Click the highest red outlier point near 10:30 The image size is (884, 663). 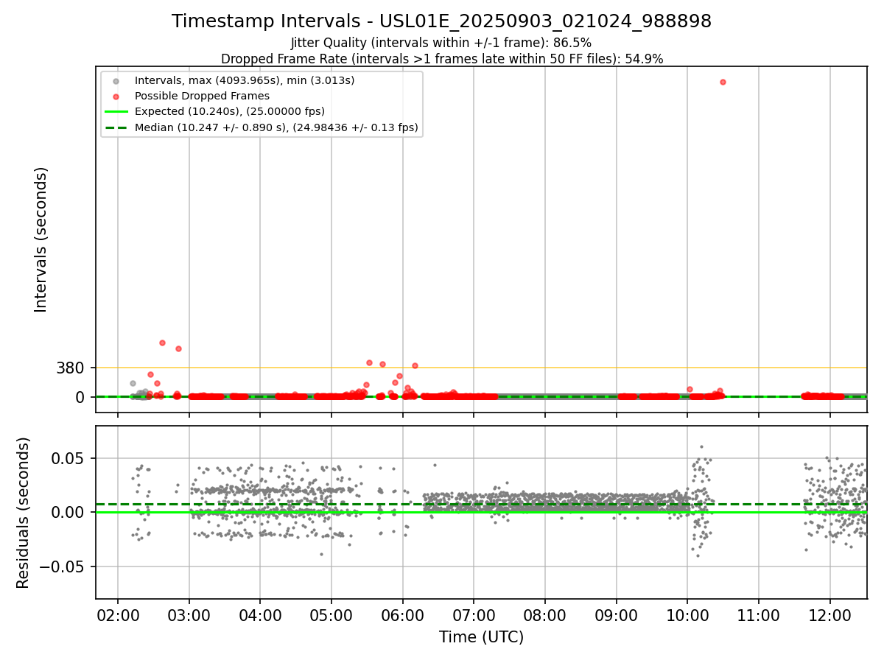(x=723, y=82)
